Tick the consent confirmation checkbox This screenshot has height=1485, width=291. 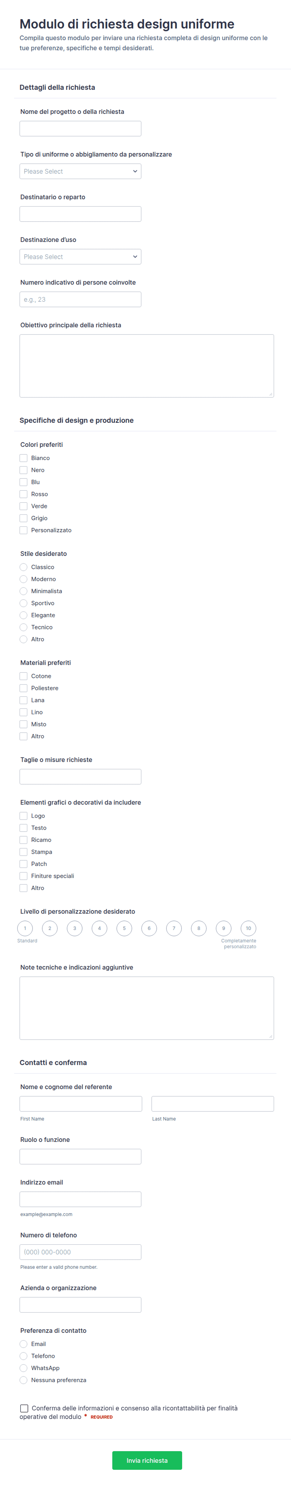tap(24, 1408)
